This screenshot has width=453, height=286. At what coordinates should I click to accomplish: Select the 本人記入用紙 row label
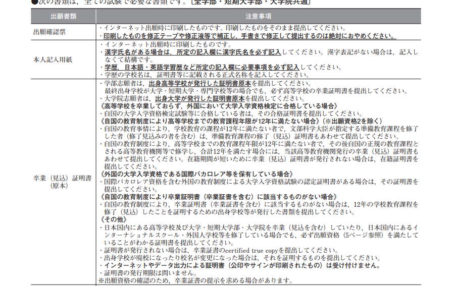point(53,60)
